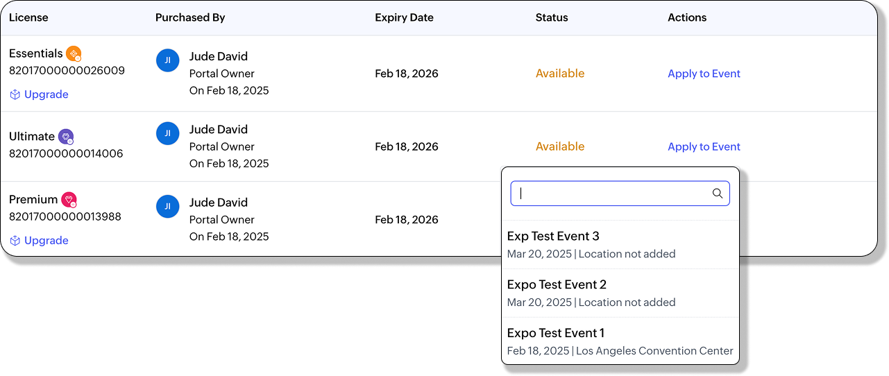The height and width of the screenshot is (376, 889).
Task: Click the Upgrade box icon under Premium
Action: [15, 241]
